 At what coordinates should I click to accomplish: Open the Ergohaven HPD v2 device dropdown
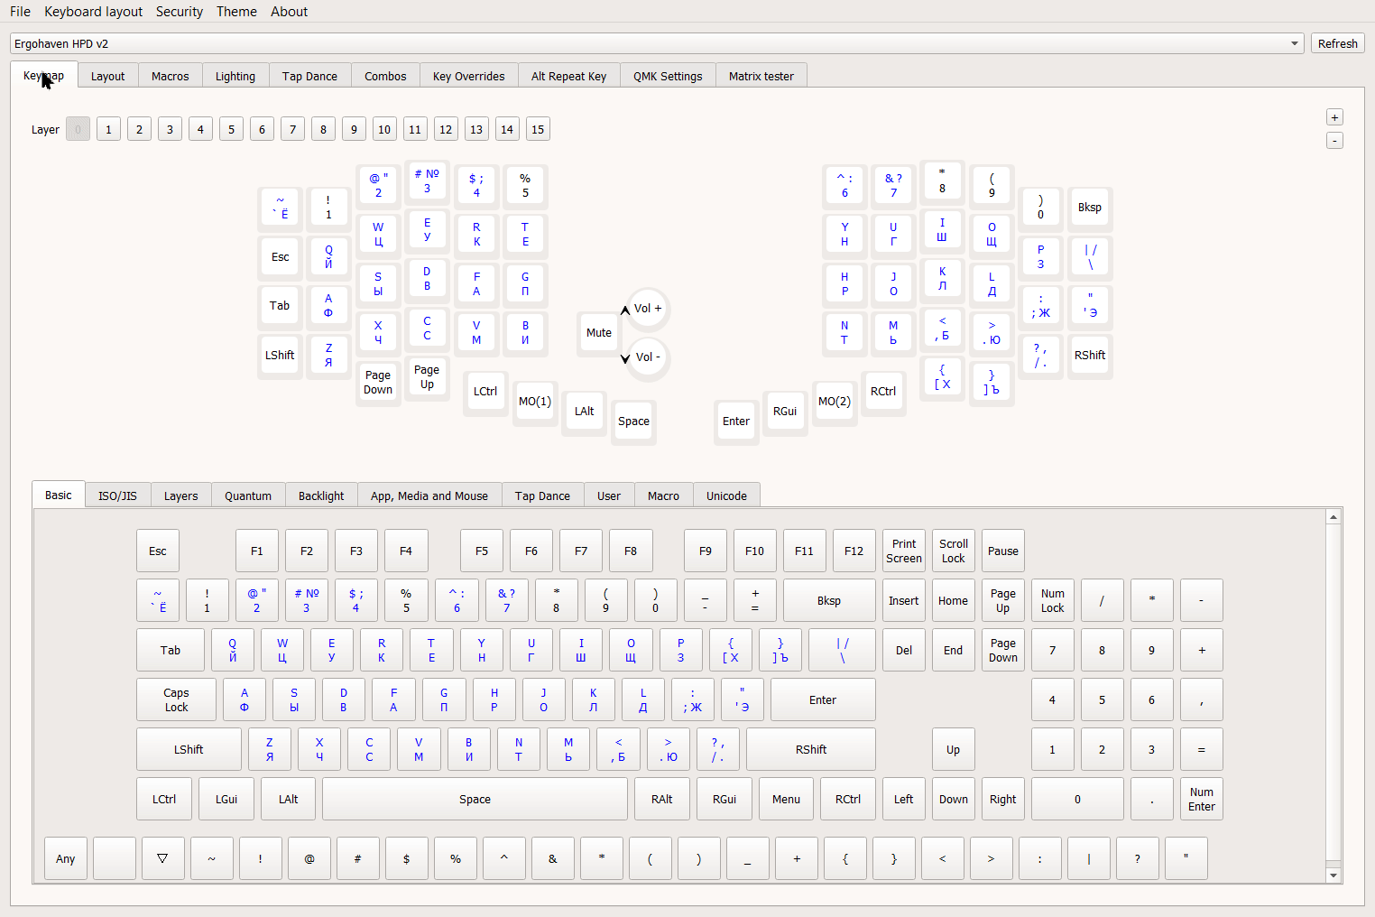656,43
